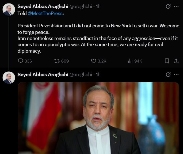Open the first tweet's 1h timestamp
Screen dimensions: 183x154
click(98, 6)
